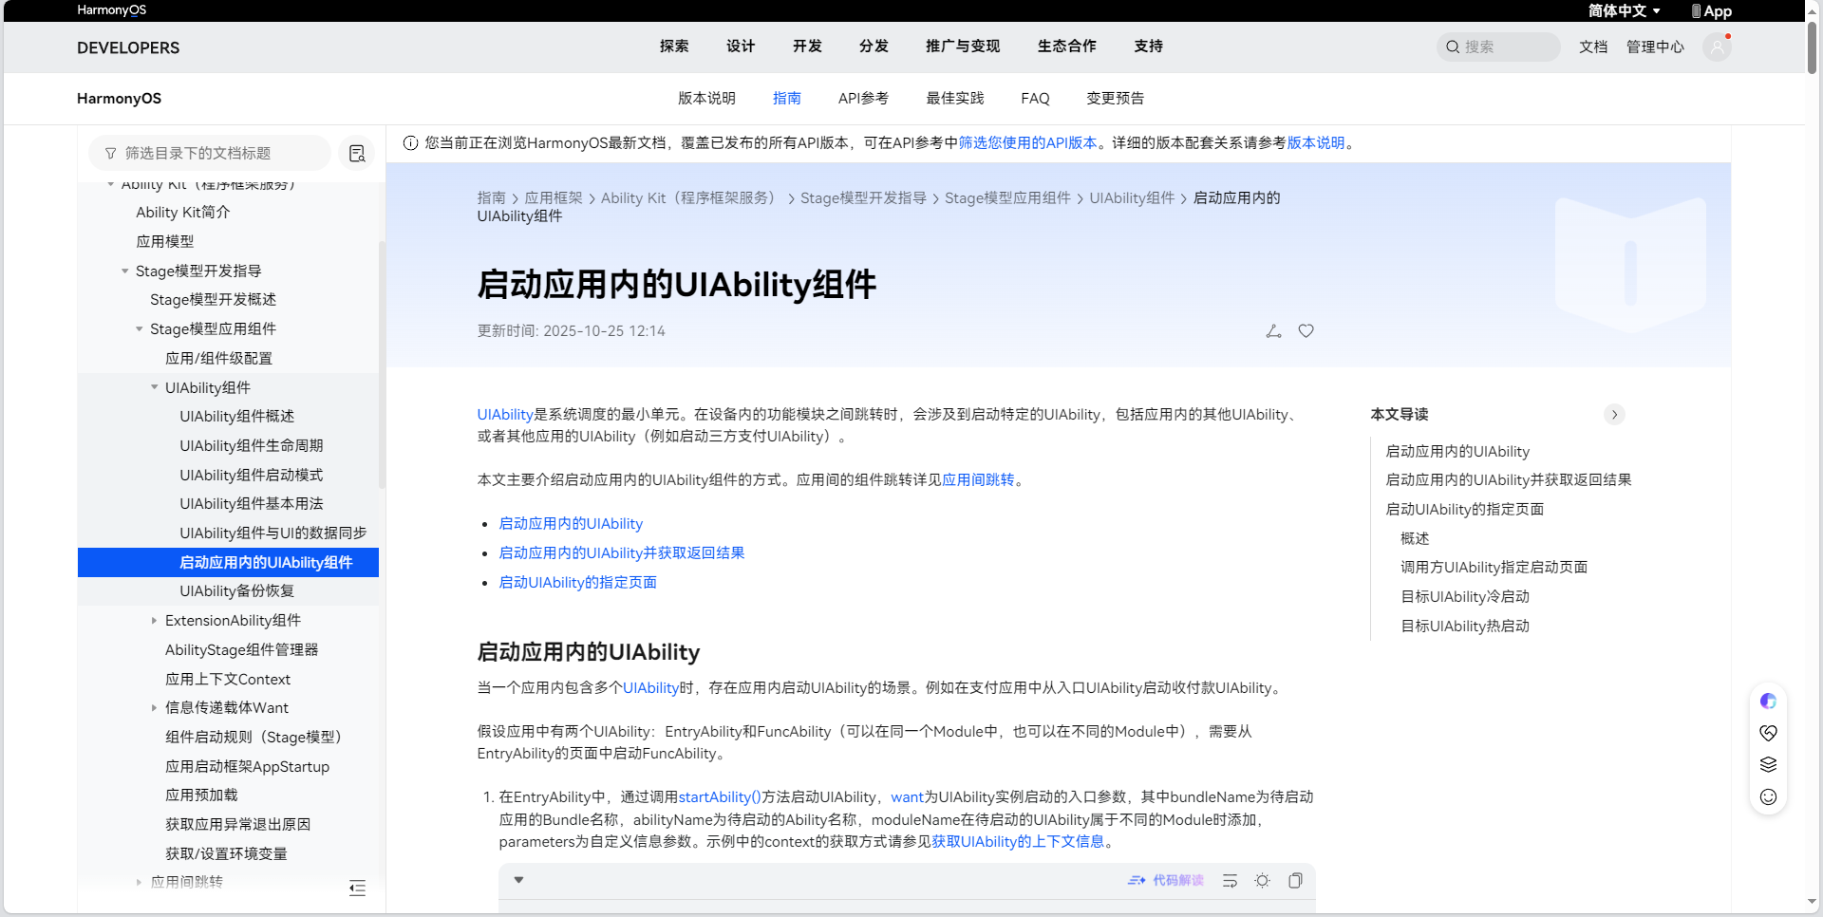Toggle code line wrap icon
Image resolution: width=1823 pixels, height=917 pixels.
tap(1230, 880)
